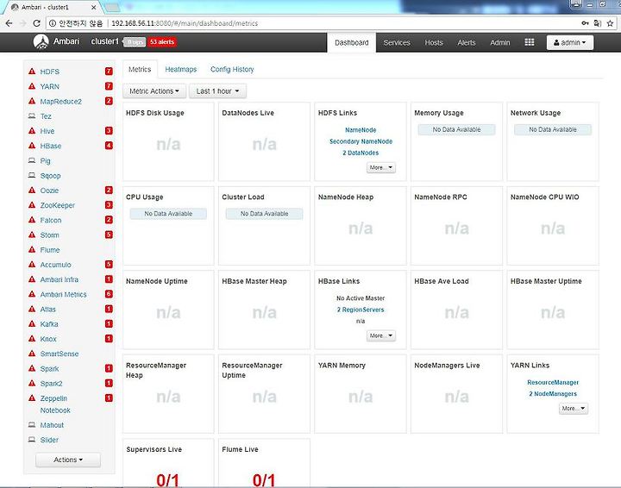Open the admin user dropdown
The image size is (621, 488).
coord(570,42)
